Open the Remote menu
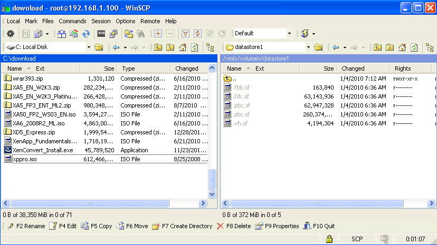 [x=150, y=21]
